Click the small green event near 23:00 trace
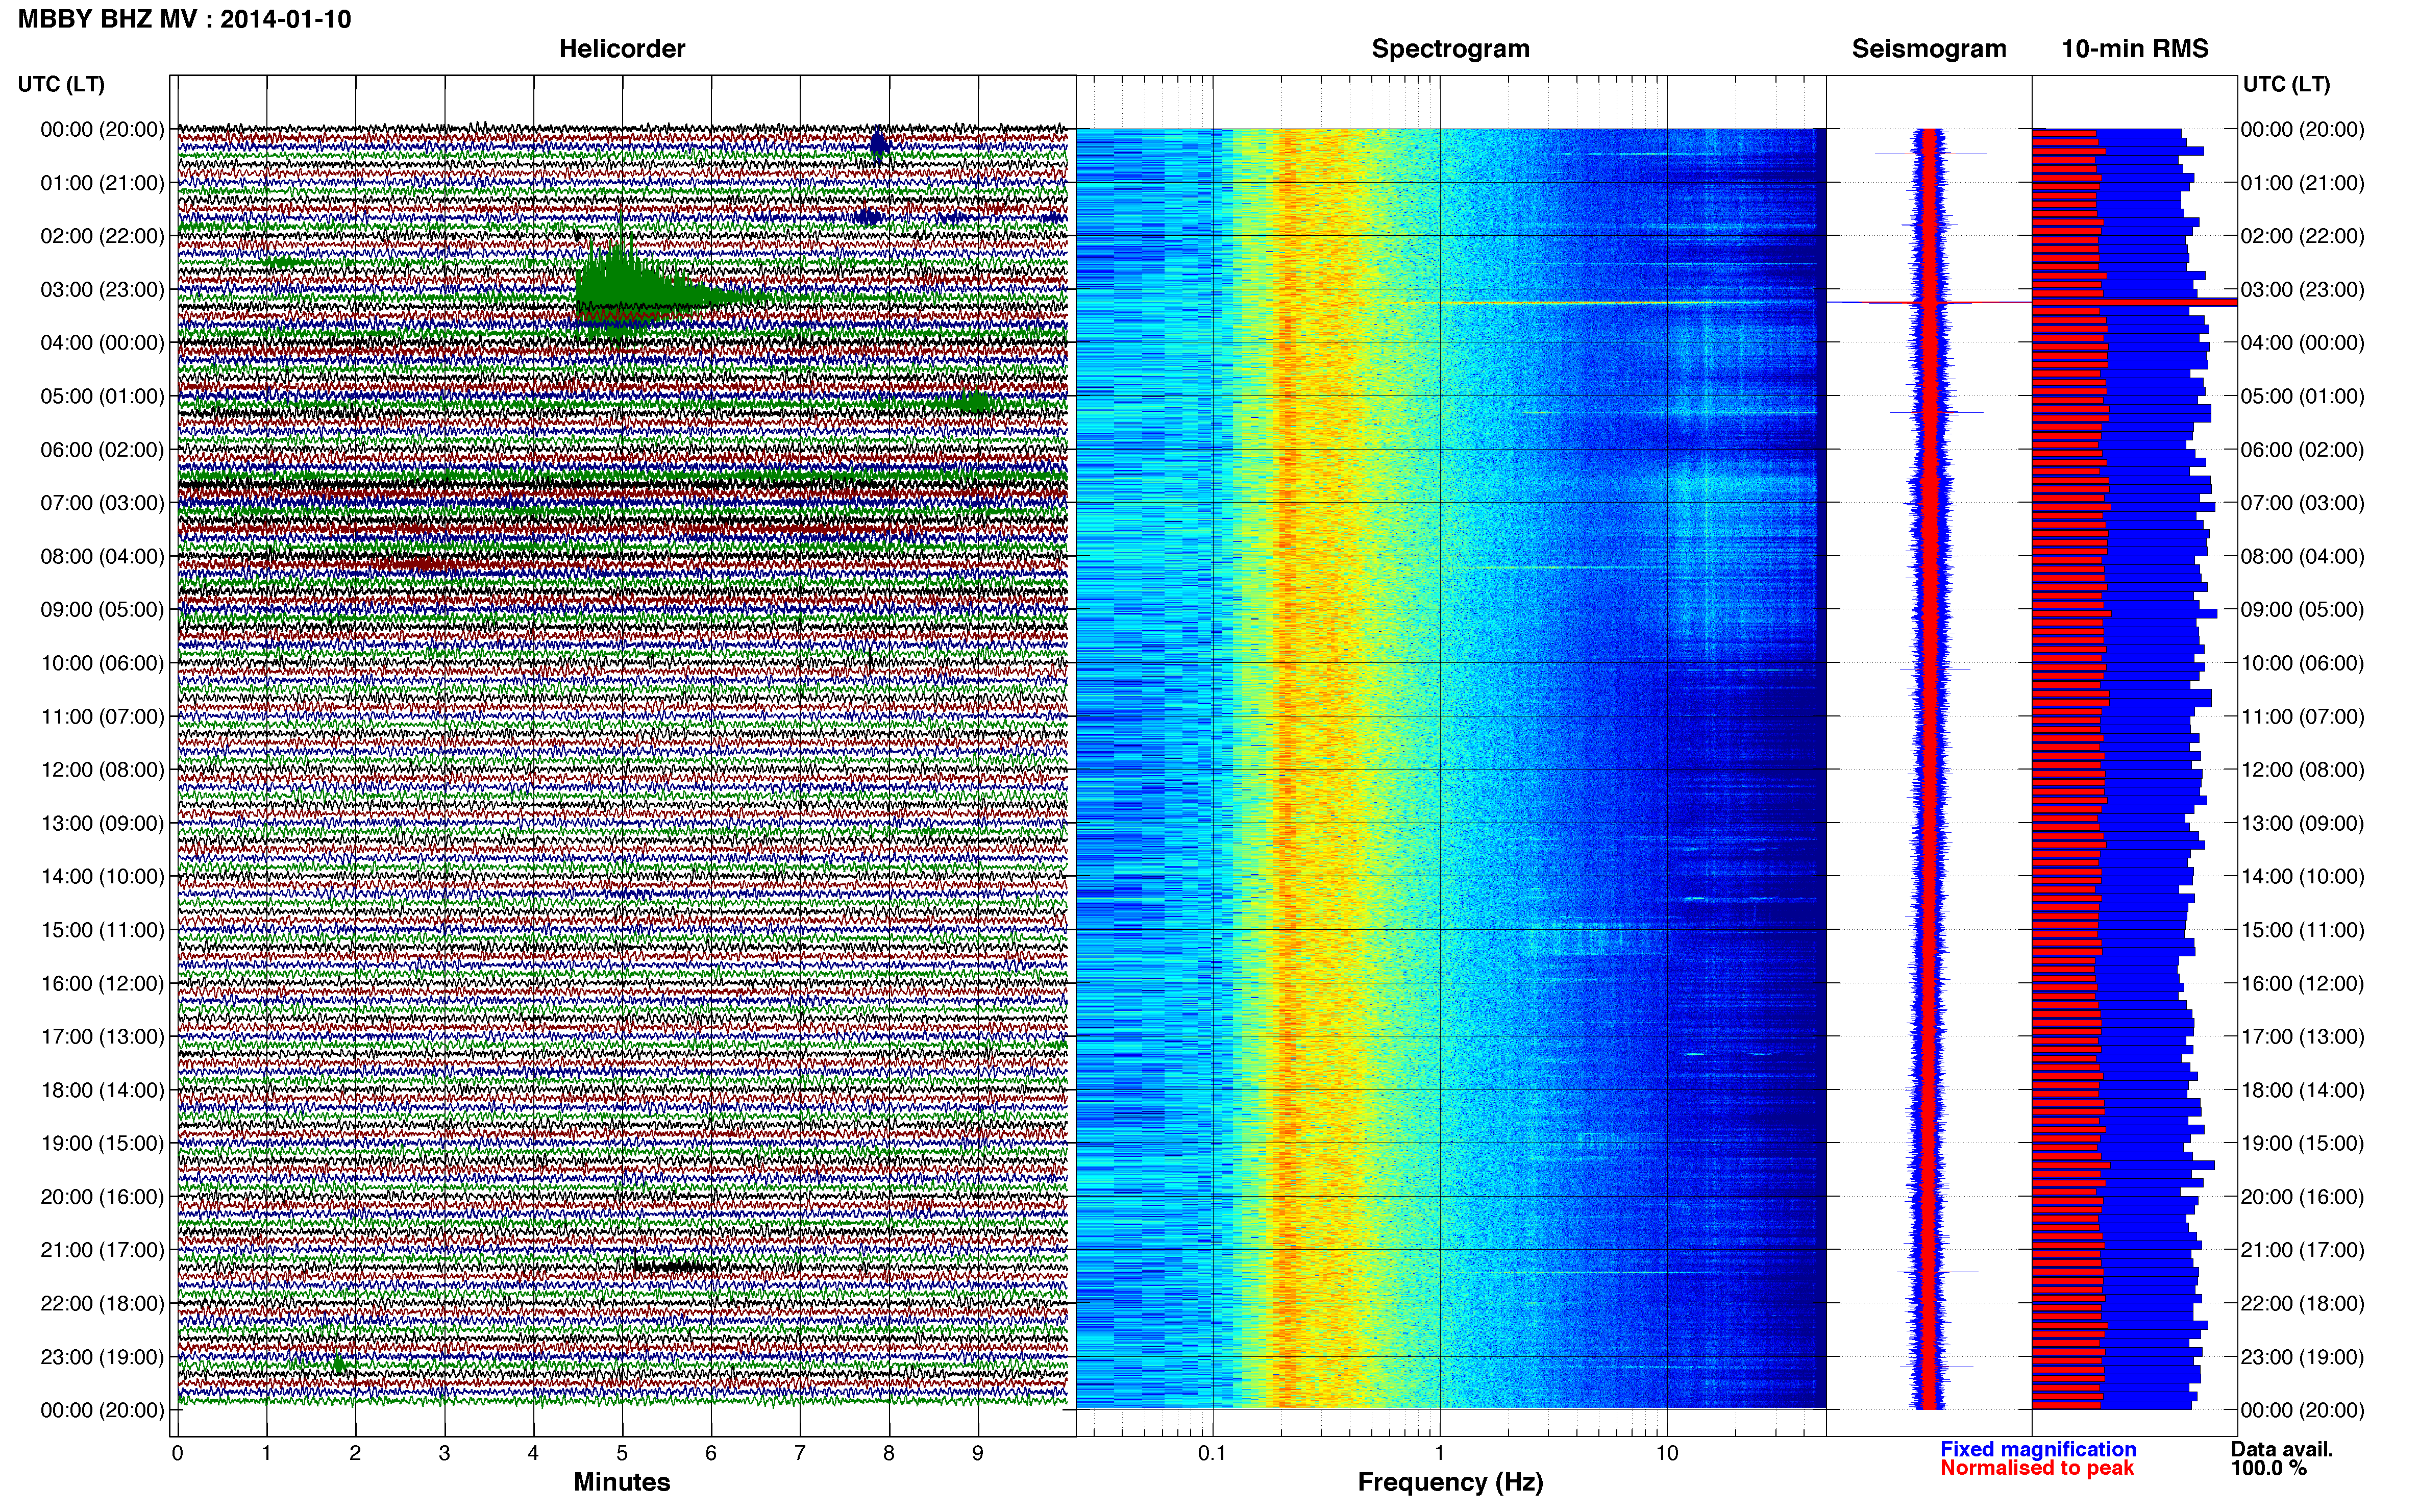The width and height of the screenshot is (2419, 1512). pyautogui.click(x=338, y=1363)
